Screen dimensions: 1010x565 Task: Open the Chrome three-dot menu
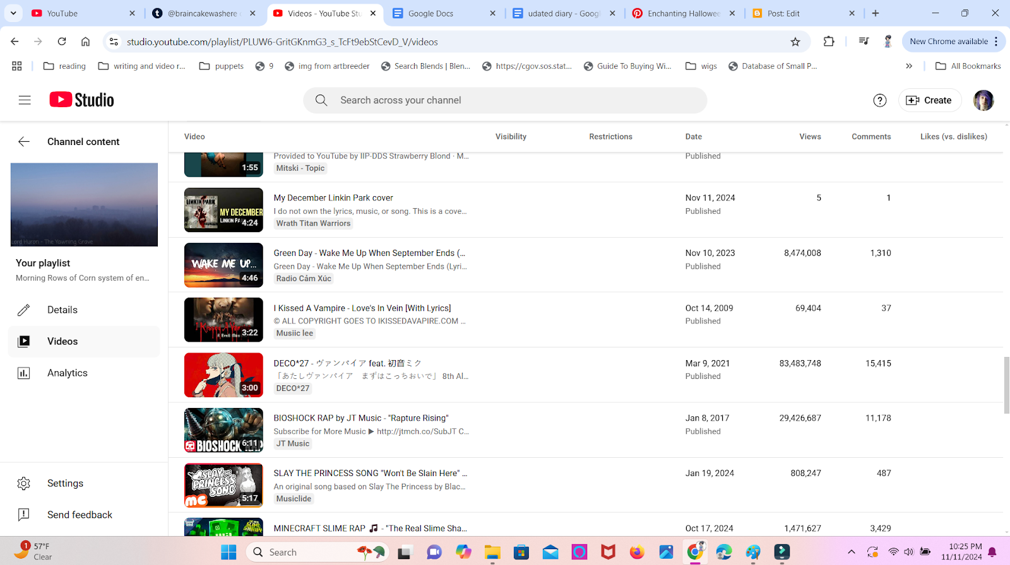[996, 42]
